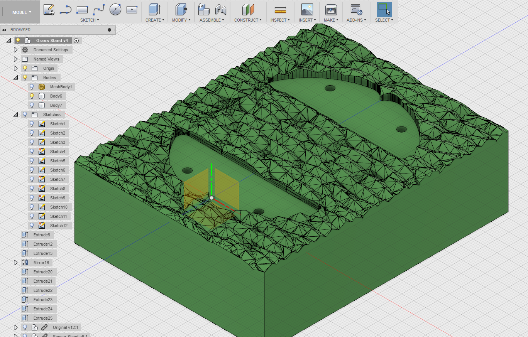
Task: Open the SKETCH menu
Action: (90, 20)
